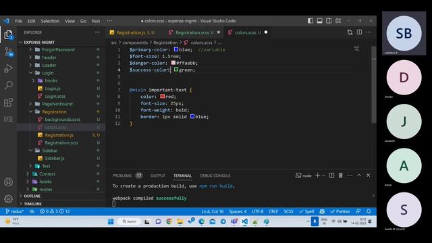Screen dimensions: 432x243
Task: Create a new terminal with the plus icon
Action: point(317,175)
